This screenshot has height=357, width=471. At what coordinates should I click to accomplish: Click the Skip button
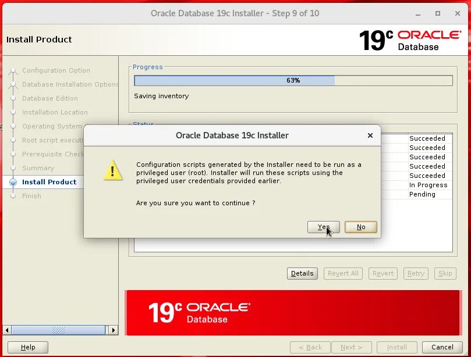click(x=445, y=273)
